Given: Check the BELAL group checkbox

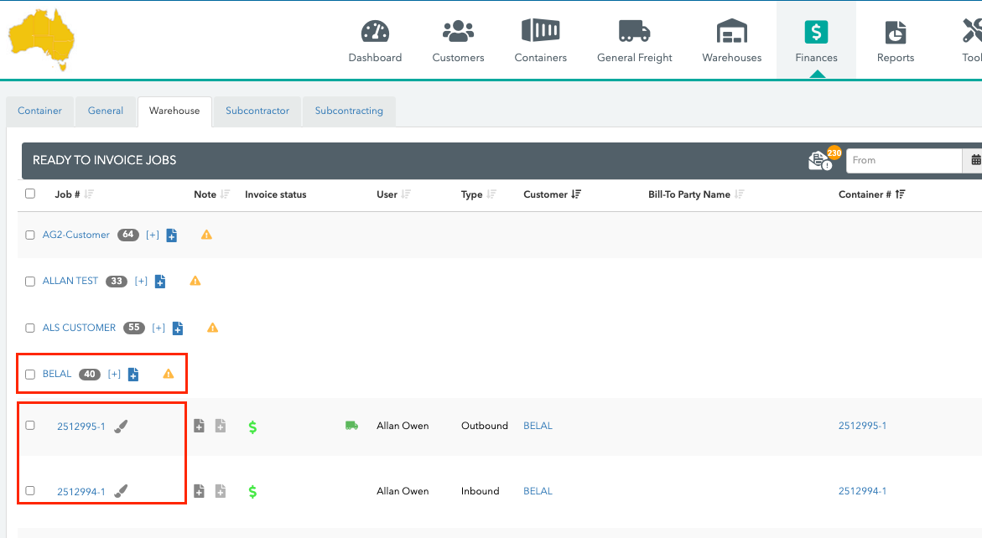Looking at the screenshot, I should [x=30, y=375].
